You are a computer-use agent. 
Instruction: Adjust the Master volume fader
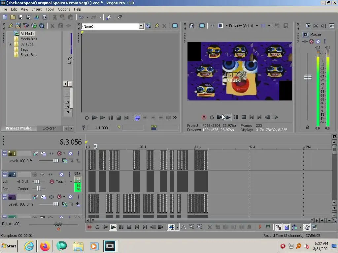coord(308,77)
